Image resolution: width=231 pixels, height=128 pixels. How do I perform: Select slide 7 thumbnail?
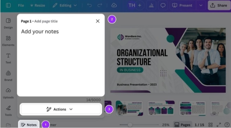[x=220, y=108]
